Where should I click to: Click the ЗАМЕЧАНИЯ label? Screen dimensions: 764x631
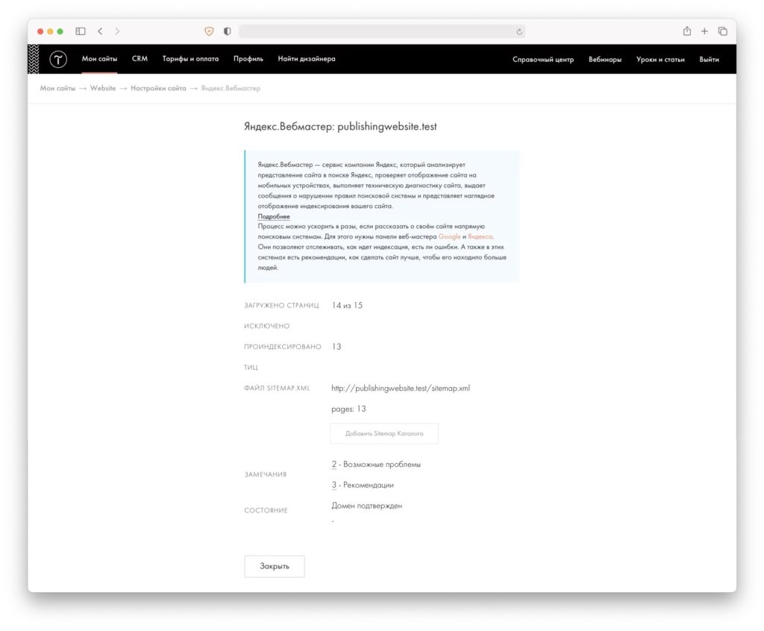point(265,474)
